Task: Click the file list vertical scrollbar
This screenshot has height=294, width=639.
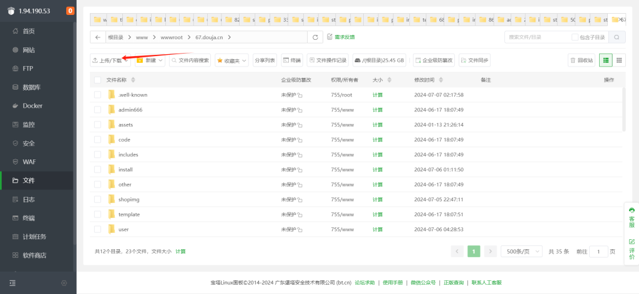Action: pos(624,109)
